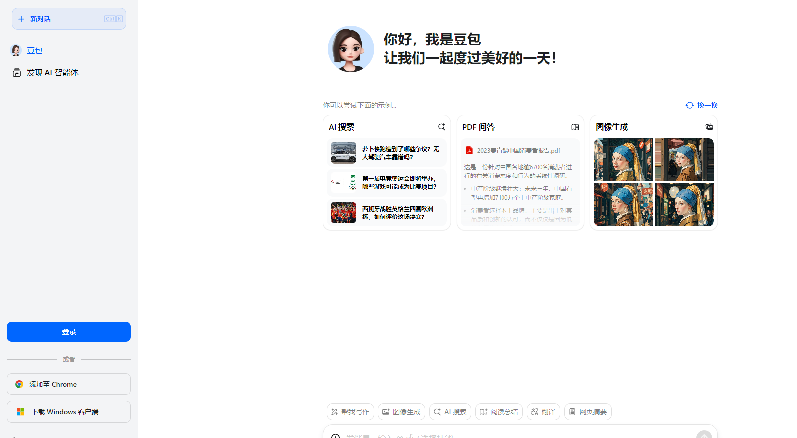Click the McKinsey report summary text
The image size is (797, 438).
(x=518, y=172)
